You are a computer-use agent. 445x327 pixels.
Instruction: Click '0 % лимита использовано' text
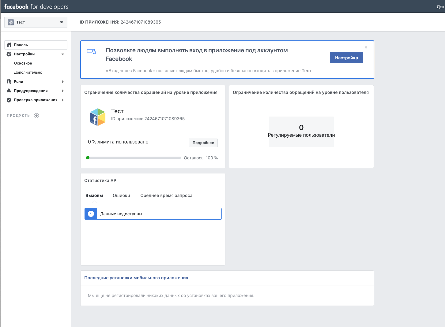pyautogui.click(x=118, y=142)
